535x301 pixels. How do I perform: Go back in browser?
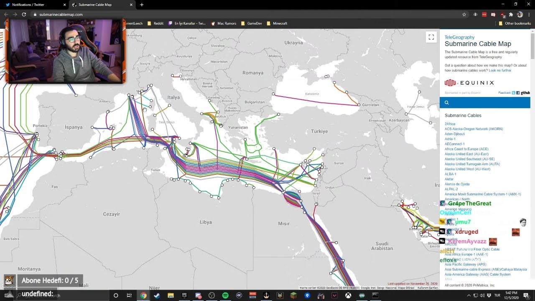[x=6, y=14]
